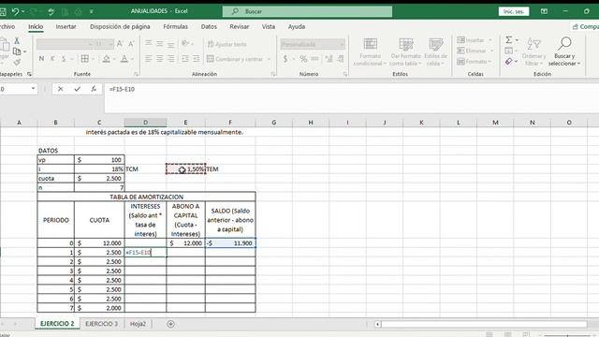
Task: Open the Insert Function fx dialog
Action: coord(94,89)
